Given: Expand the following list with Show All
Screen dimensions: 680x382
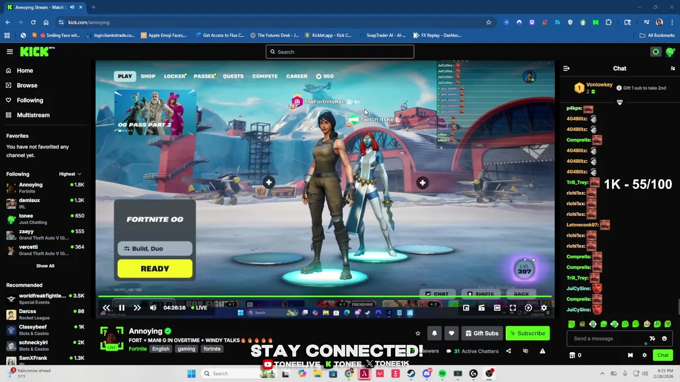Looking at the screenshot, I should 45,266.
